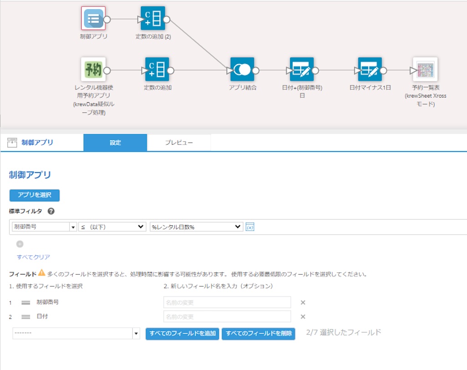
Task: Click the warning icon next to フィールド
Action: 42,272
